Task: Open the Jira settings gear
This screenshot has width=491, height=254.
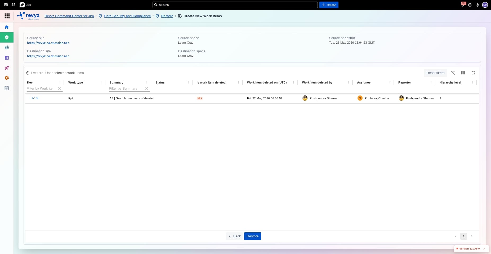Action: (x=477, y=5)
